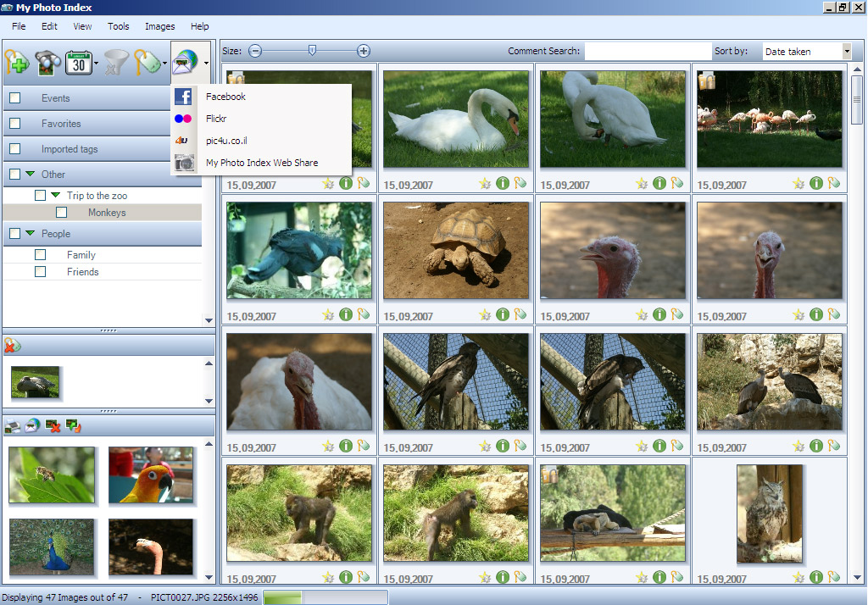Open info for the tortoise photo
This screenshot has height=605, width=868.
(503, 314)
